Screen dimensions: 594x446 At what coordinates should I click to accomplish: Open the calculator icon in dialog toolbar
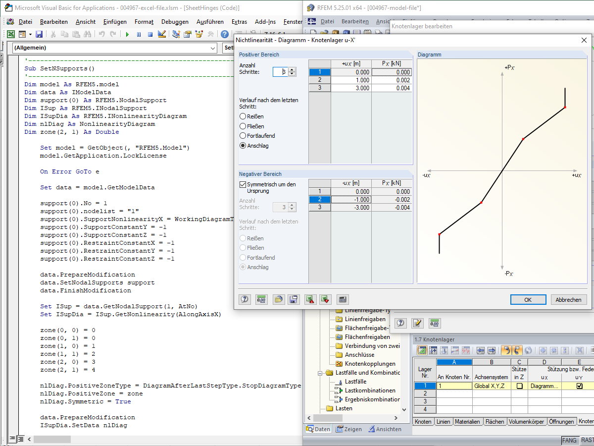coord(342,299)
